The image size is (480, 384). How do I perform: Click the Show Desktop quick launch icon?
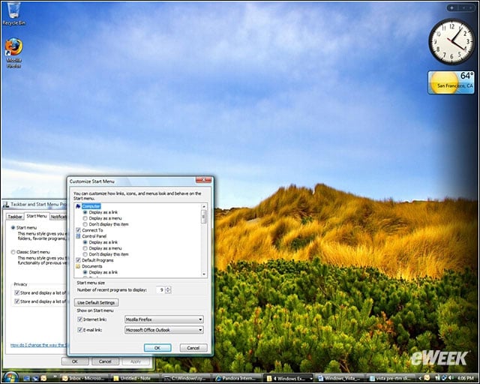click(27, 378)
